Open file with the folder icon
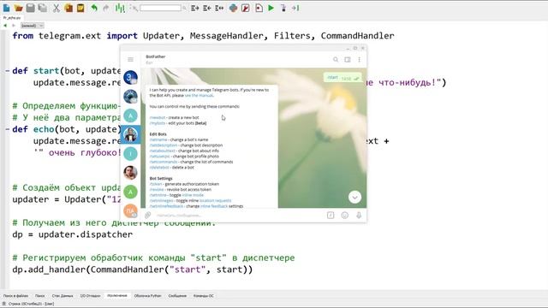This screenshot has height=308, width=548. click(19, 8)
